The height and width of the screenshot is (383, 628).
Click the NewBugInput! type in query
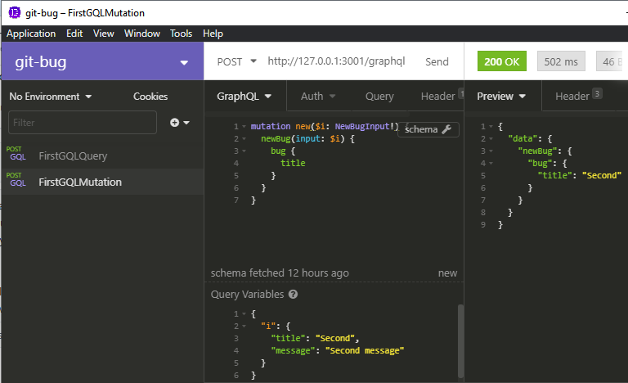(365, 127)
